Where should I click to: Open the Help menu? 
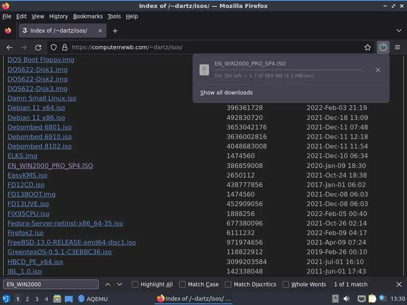(132, 16)
